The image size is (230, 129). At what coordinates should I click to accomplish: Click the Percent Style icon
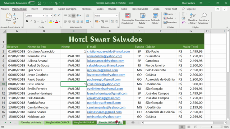[x=103, y=21]
